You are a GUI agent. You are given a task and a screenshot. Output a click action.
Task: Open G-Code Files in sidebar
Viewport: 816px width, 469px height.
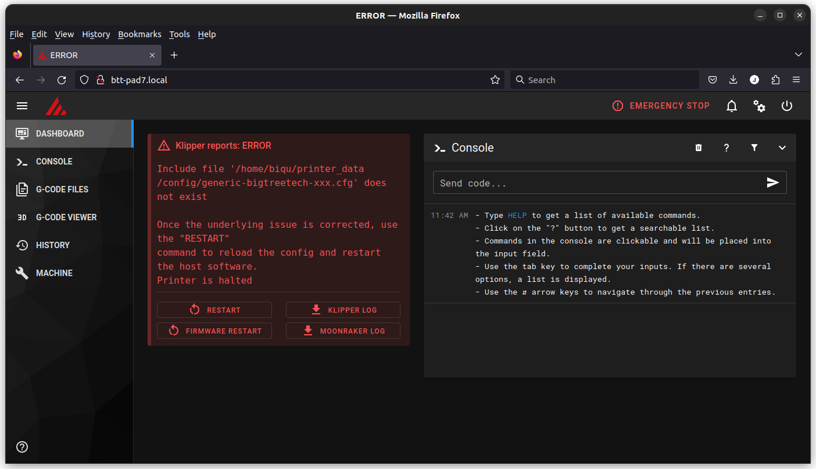click(69, 189)
